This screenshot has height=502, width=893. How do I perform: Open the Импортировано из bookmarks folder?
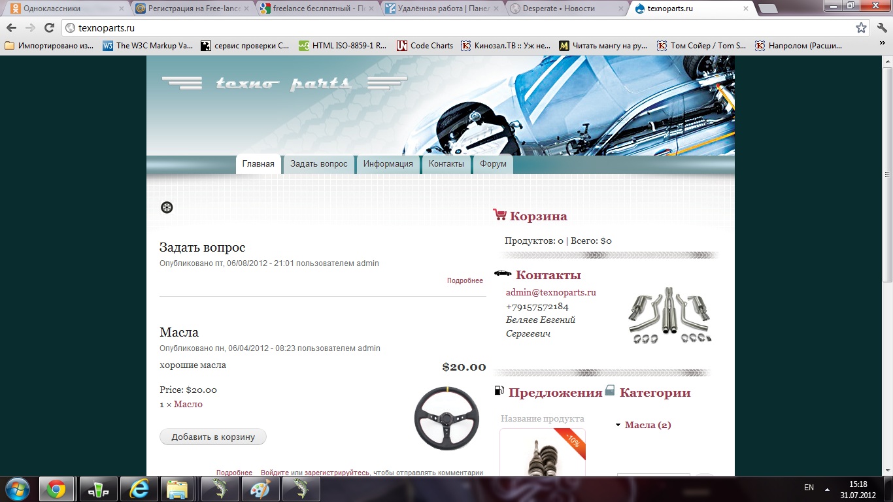pyautogui.click(x=50, y=46)
